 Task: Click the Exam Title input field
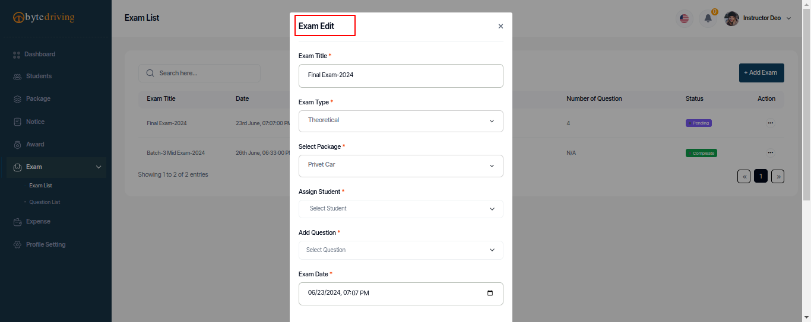(401, 76)
